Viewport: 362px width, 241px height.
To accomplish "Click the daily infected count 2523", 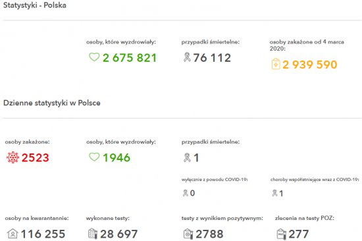I will click(x=35, y=158).
